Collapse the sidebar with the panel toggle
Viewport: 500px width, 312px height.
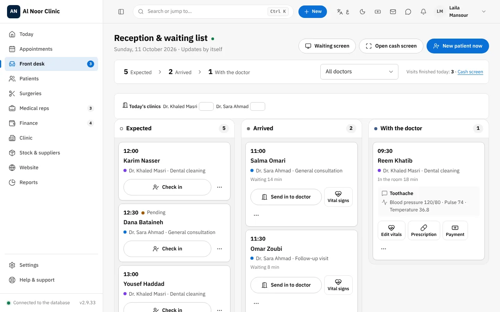tap(121, 12)
